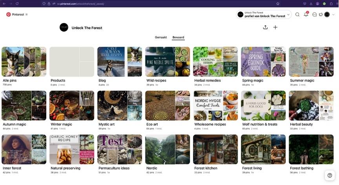Open the hamburger menu beside Pinterest
Viewport: 339px width, 185px height.
click(27, 15)
